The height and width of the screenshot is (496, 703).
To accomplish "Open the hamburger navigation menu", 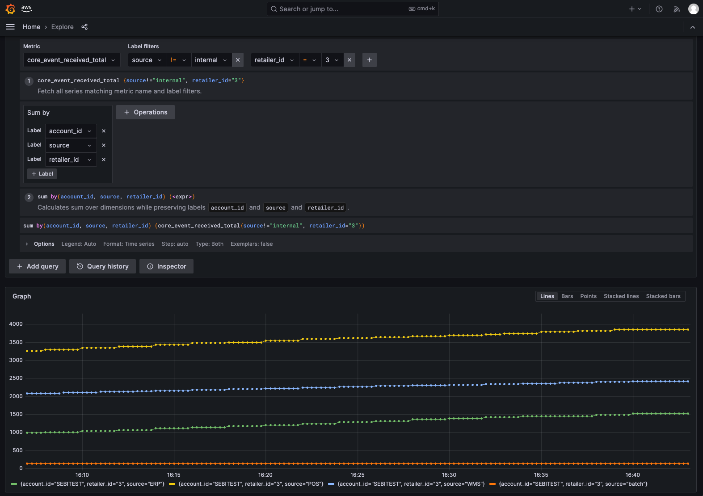I will [x=10, y=27].
